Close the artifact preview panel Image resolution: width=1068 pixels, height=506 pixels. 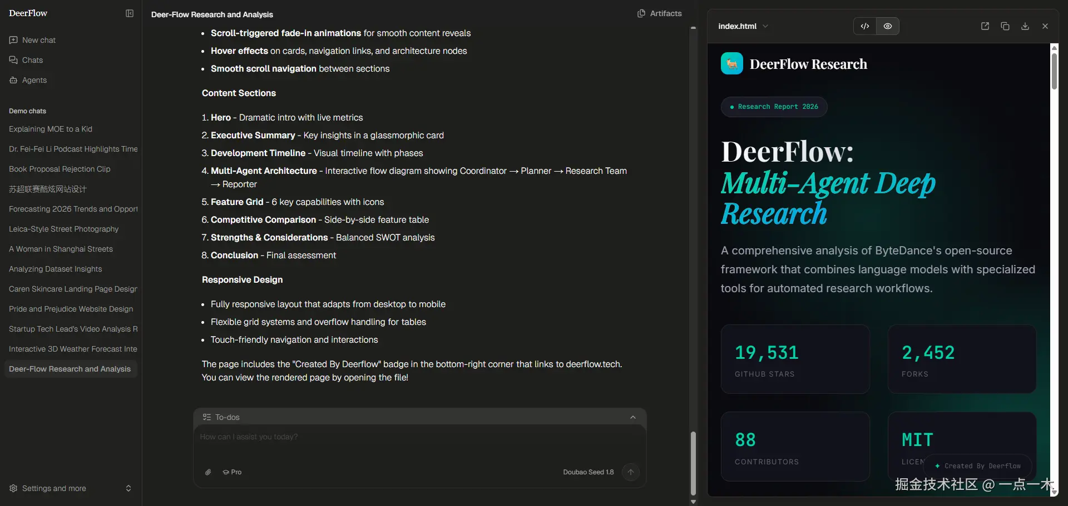(x=1045, y=26)
